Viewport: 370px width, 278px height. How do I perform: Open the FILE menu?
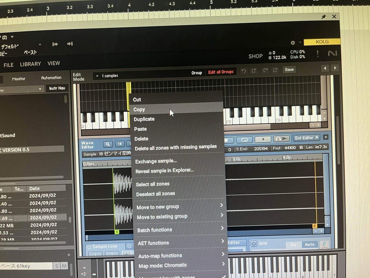point(8,65)
